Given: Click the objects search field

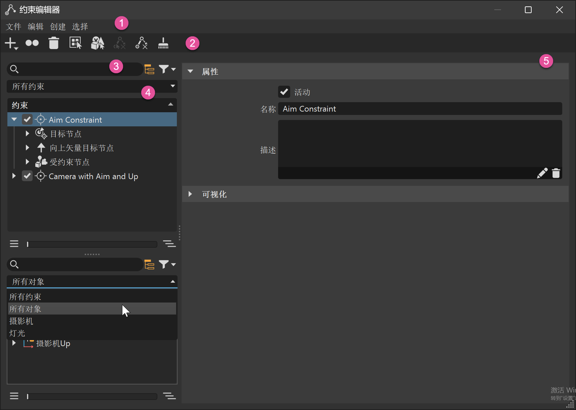Looking at the screenshot, I should pos(75,264).
